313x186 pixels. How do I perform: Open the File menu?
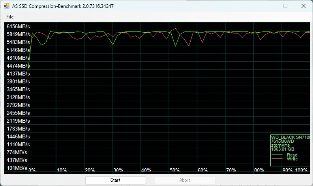[10, 17]
